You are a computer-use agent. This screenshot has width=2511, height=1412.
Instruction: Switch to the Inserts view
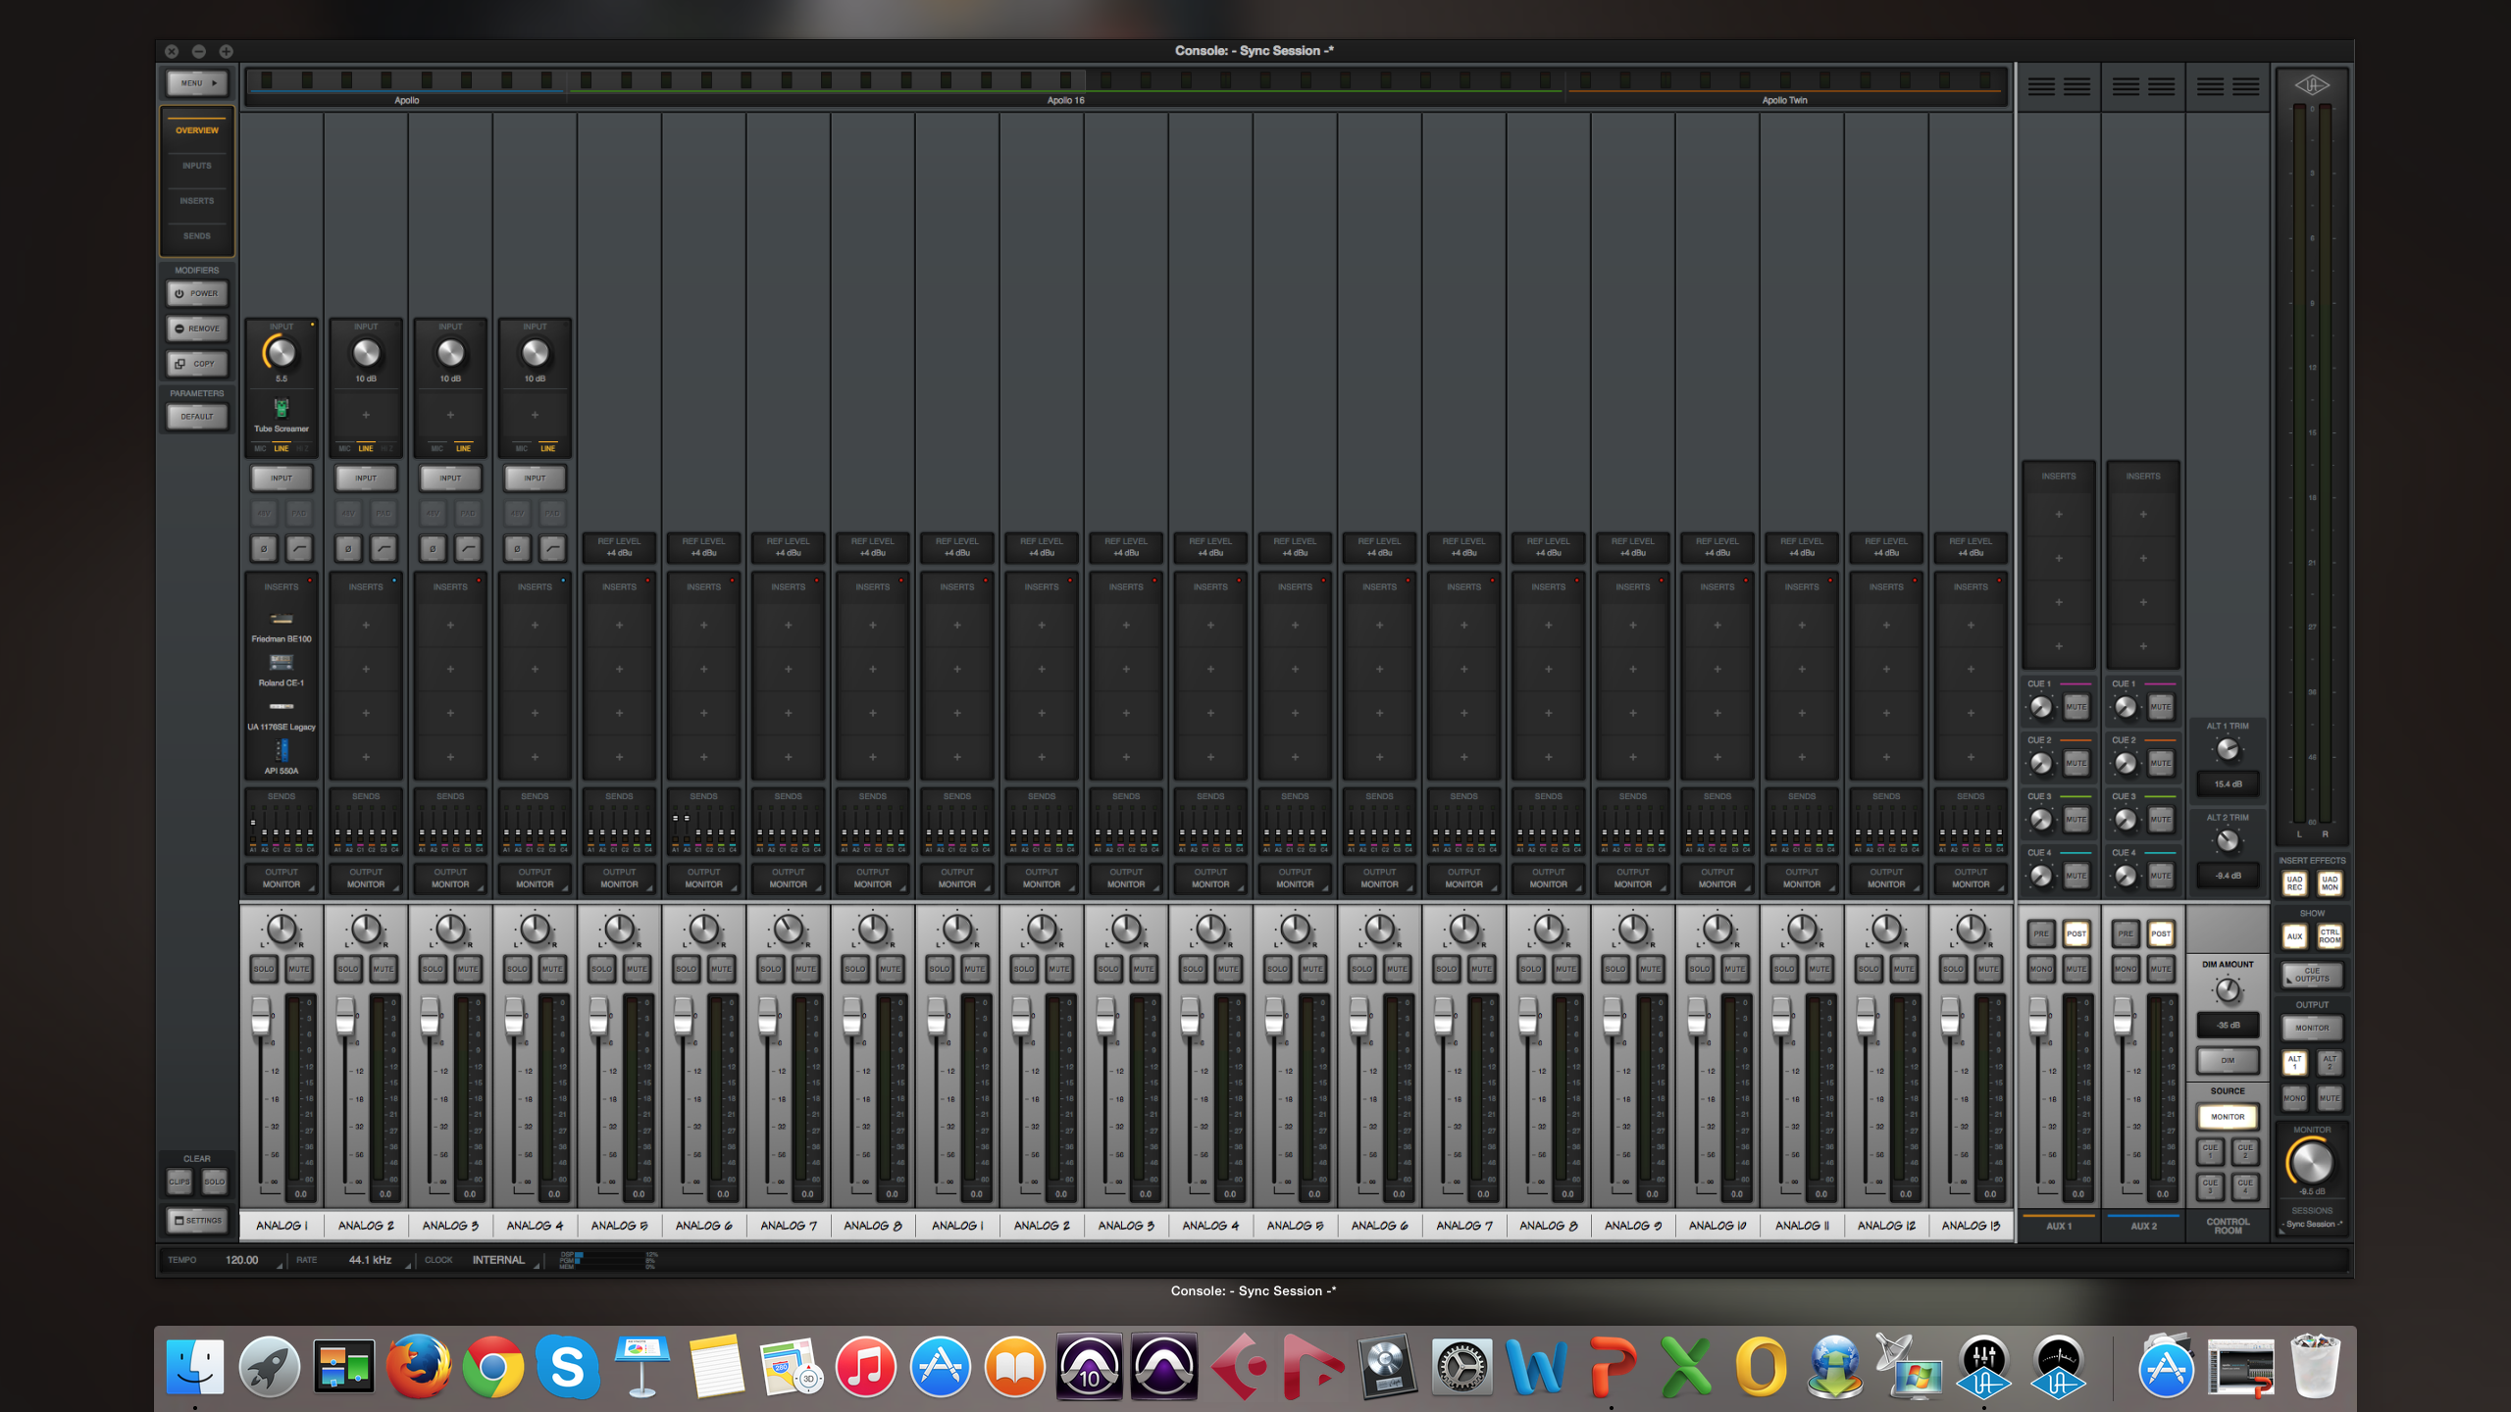tap(197, 201)
